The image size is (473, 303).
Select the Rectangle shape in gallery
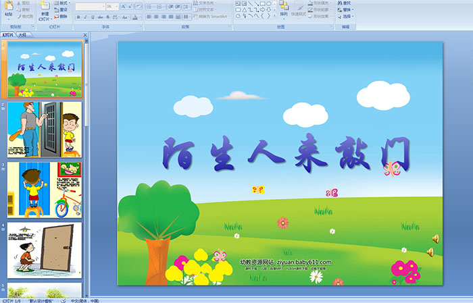[x=263, y=3]
